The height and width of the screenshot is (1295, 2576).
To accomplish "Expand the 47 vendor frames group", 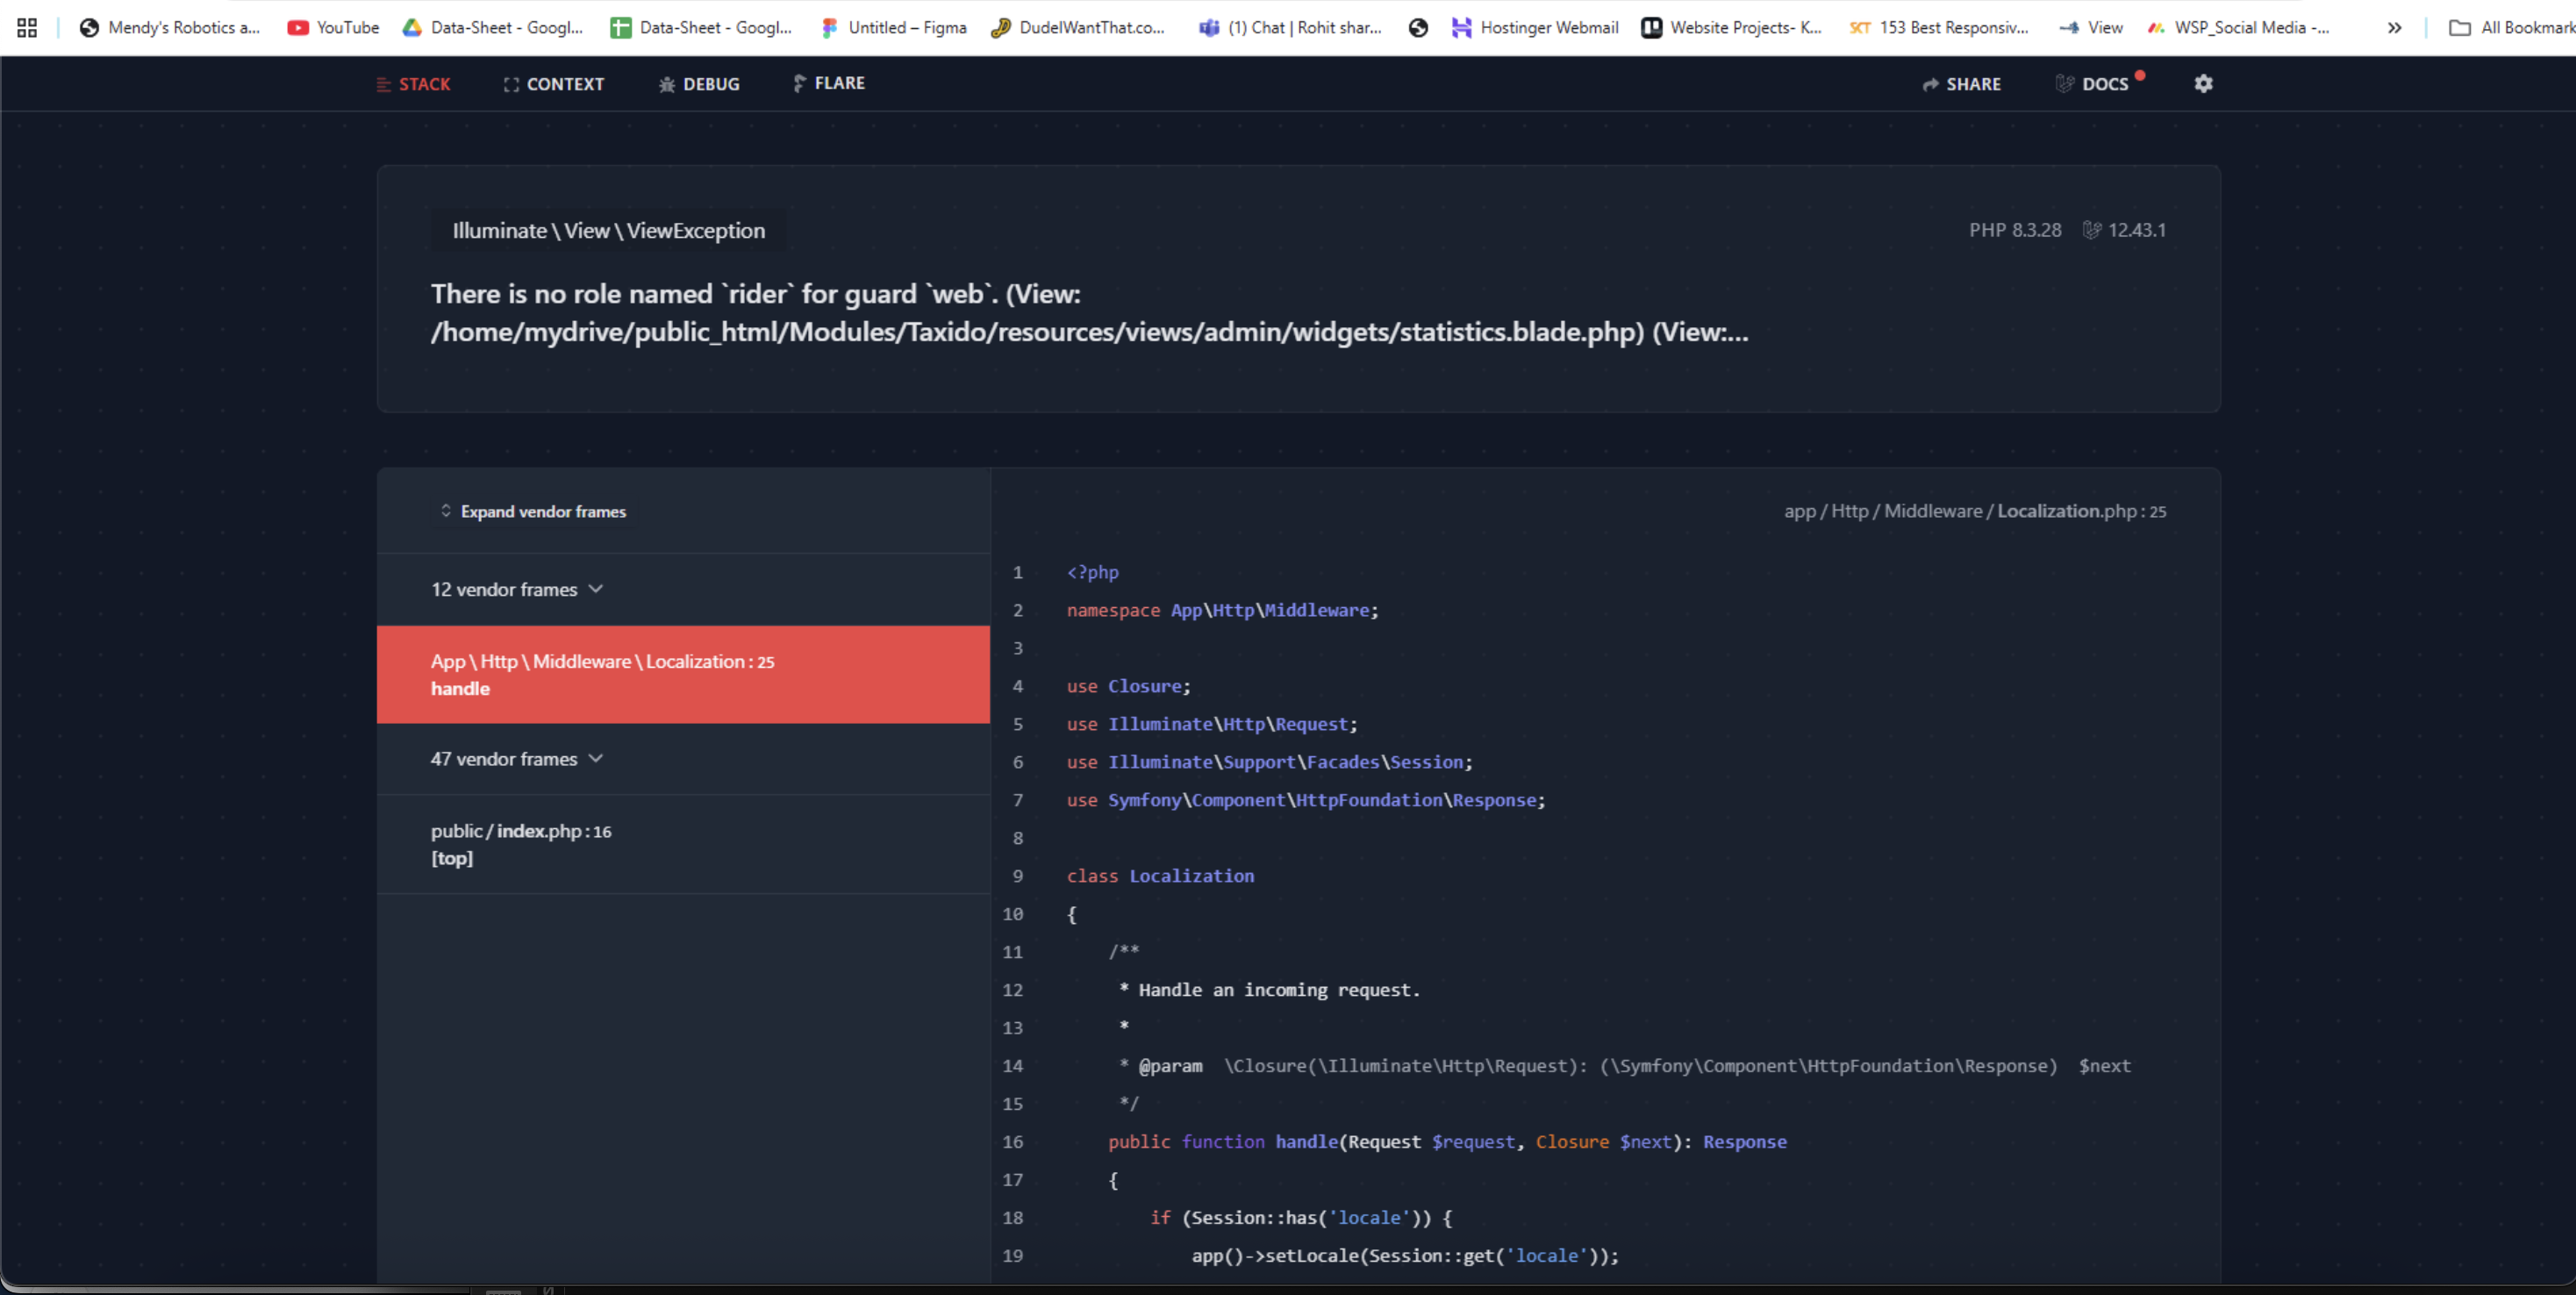I will [x=516, y=759].
